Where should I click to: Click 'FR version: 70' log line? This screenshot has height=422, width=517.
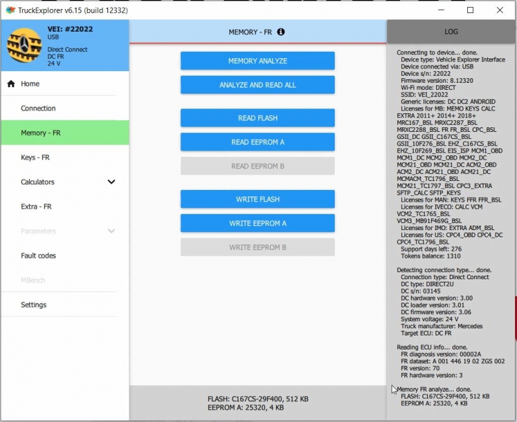420,368
